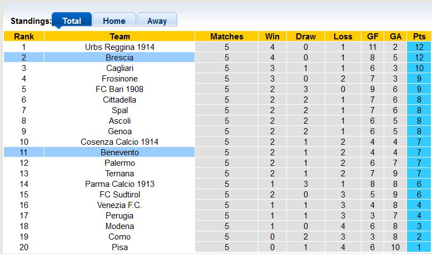Switch to the Total standings tab

[x=72, y=21]
